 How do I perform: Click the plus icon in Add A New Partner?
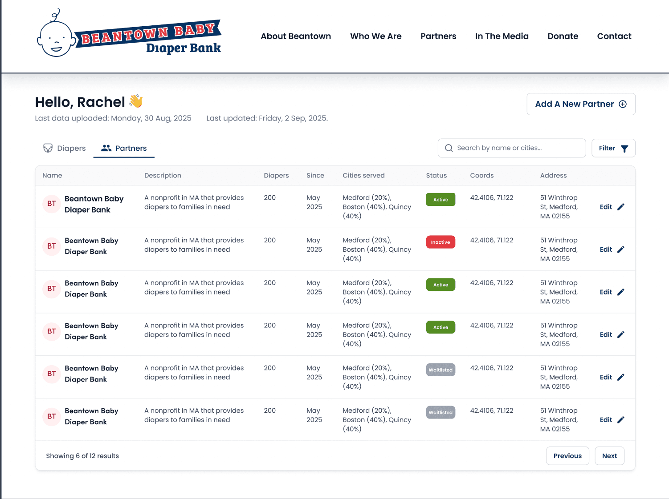pyautogui.click(x=623, y=104)
